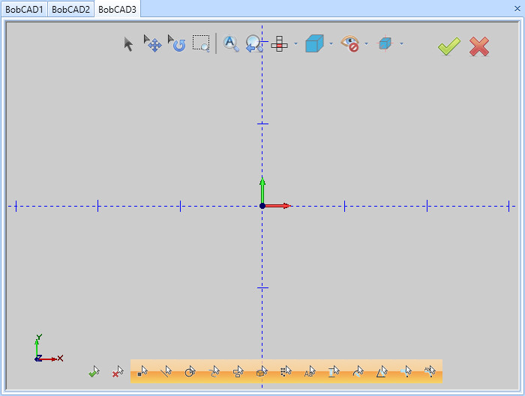Open dropdown arrow next to blue cube
Screen dimensions: 525x396
tap(331, 44)
